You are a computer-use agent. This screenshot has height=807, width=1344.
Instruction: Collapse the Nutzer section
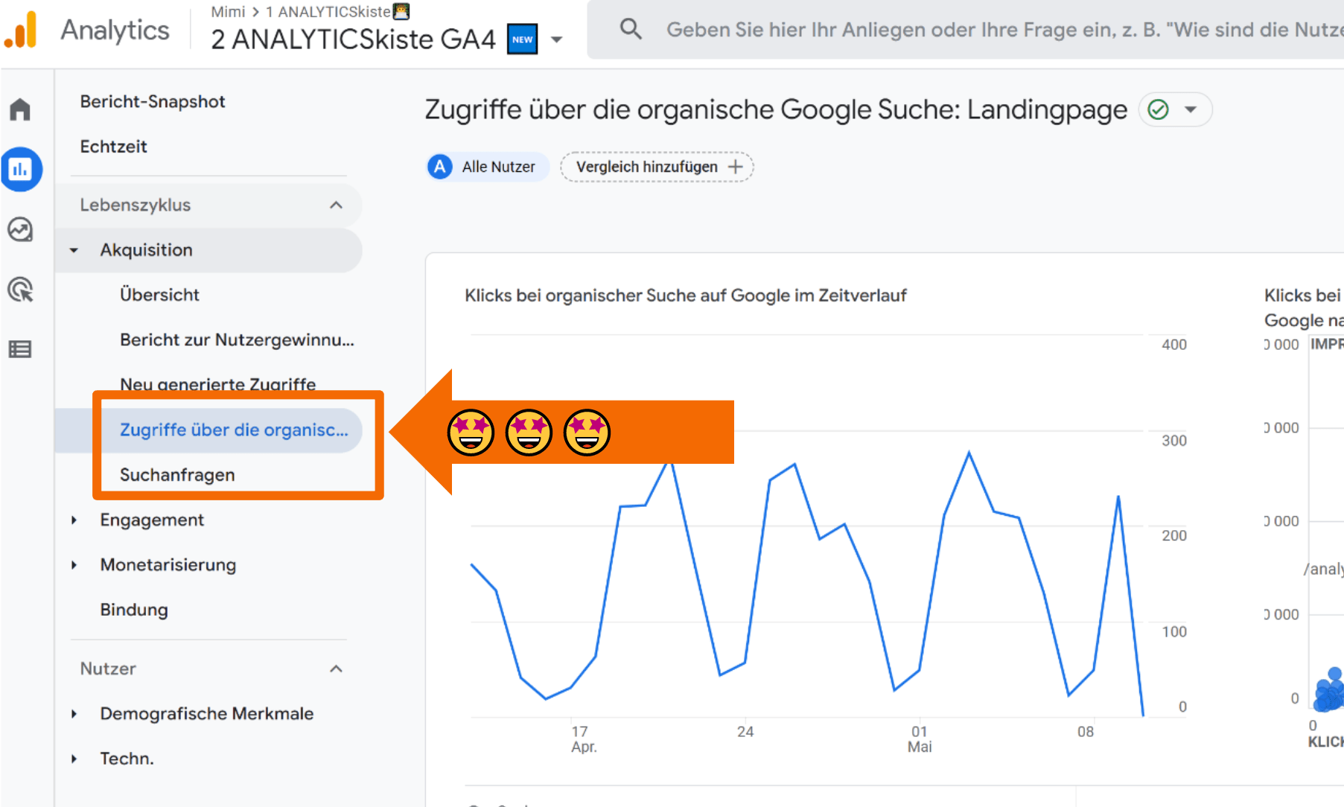point(337,669)
